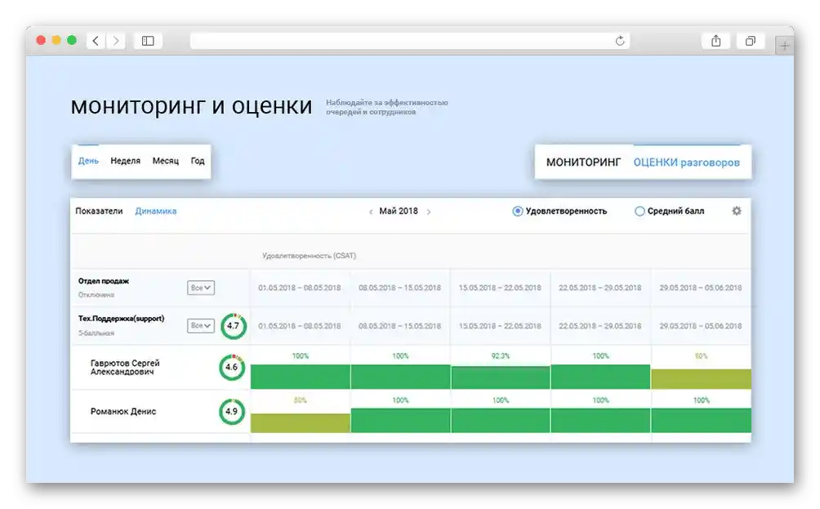Select the Удовлетворенность radio button

[516, 211]
